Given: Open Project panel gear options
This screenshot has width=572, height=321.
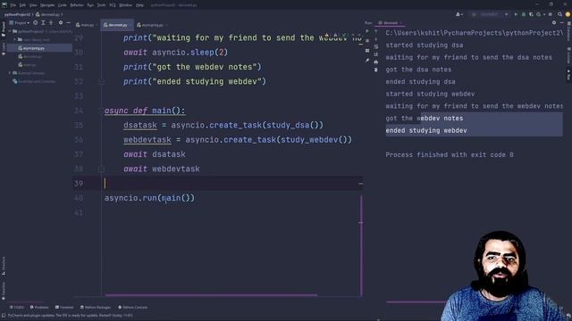Looking at the screenshot, I should 61,23.
